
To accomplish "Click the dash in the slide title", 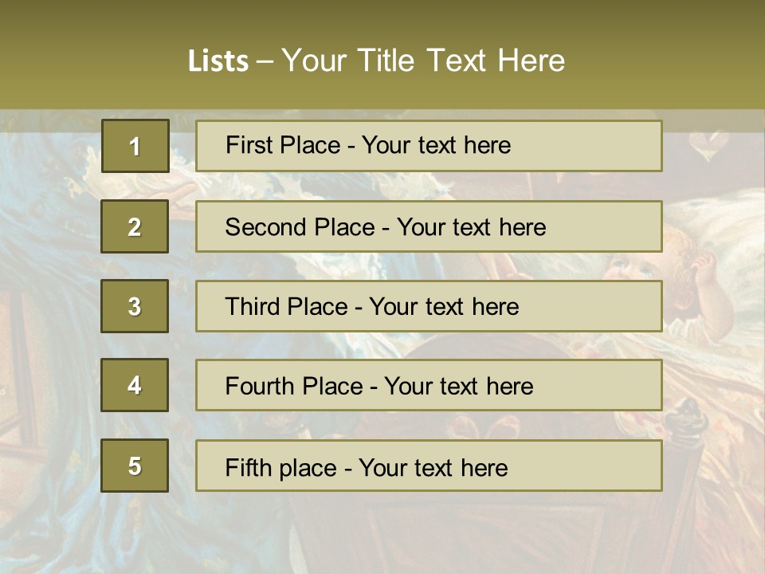I will (x=265, y=61).
